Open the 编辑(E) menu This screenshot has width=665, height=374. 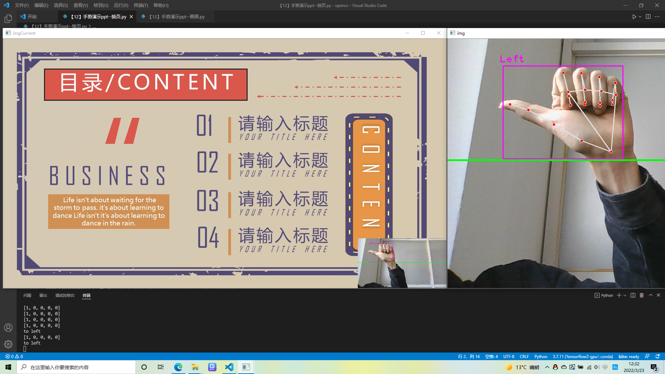(x=41, y=5)
